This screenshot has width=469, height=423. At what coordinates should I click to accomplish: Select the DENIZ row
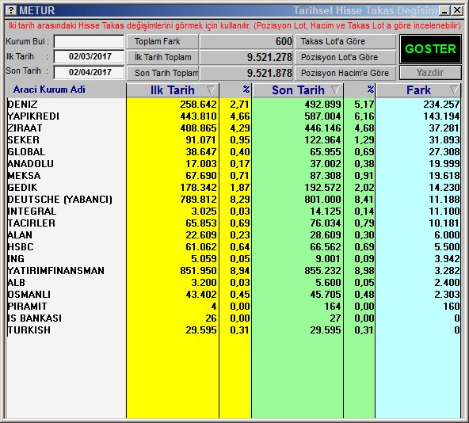click(233, 105)
